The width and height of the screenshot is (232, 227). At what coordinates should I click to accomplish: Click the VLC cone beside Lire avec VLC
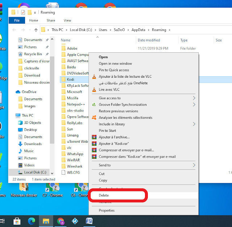tap(94, 90)
